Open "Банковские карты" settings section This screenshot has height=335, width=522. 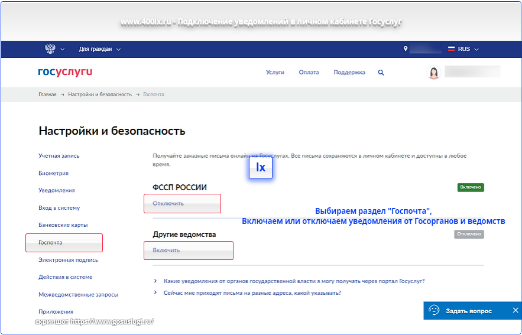pos(63,225)
